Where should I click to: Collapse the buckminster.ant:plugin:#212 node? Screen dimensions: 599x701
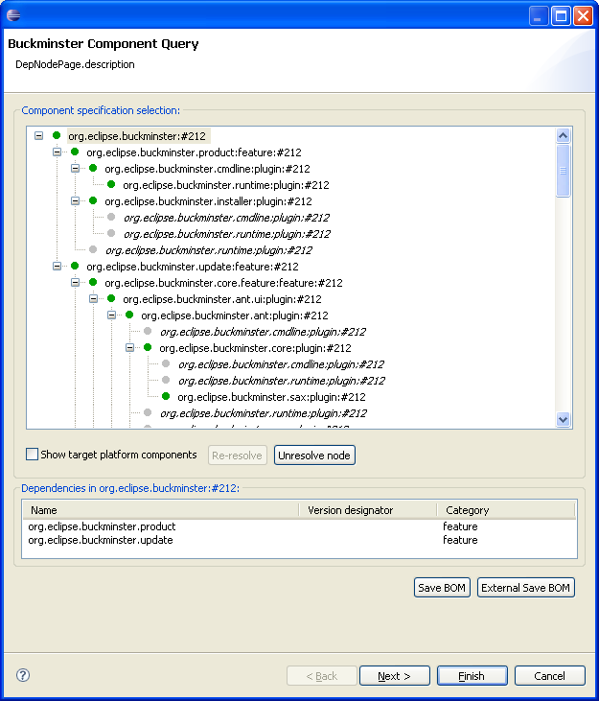tap(112, 315)
